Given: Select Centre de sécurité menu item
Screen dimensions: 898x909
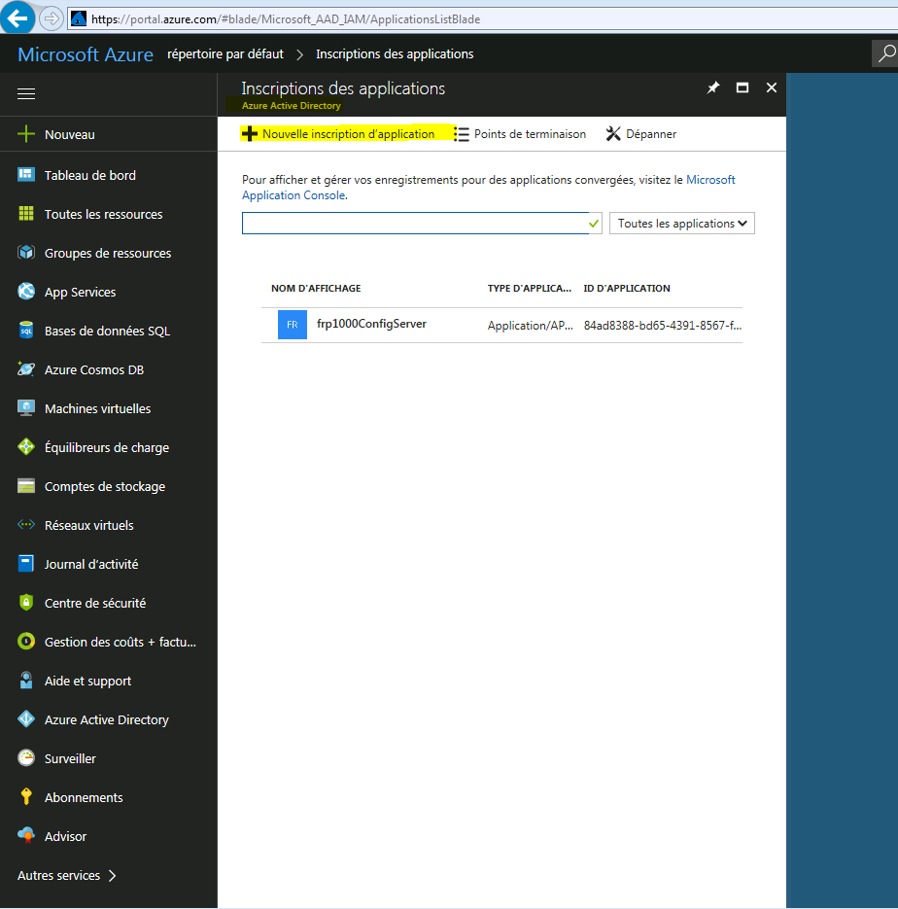Looking at the screenshot, I should pyautogui.click(x=95, y=603).
